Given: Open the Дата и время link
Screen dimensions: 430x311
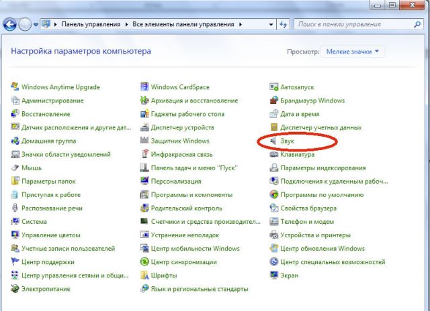Looking at the screenshot, I should tap(300, 114).
